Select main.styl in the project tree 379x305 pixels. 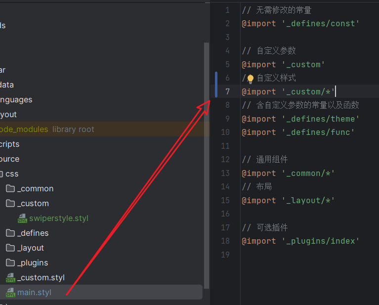pyautogui.click(x=34, y=293)
